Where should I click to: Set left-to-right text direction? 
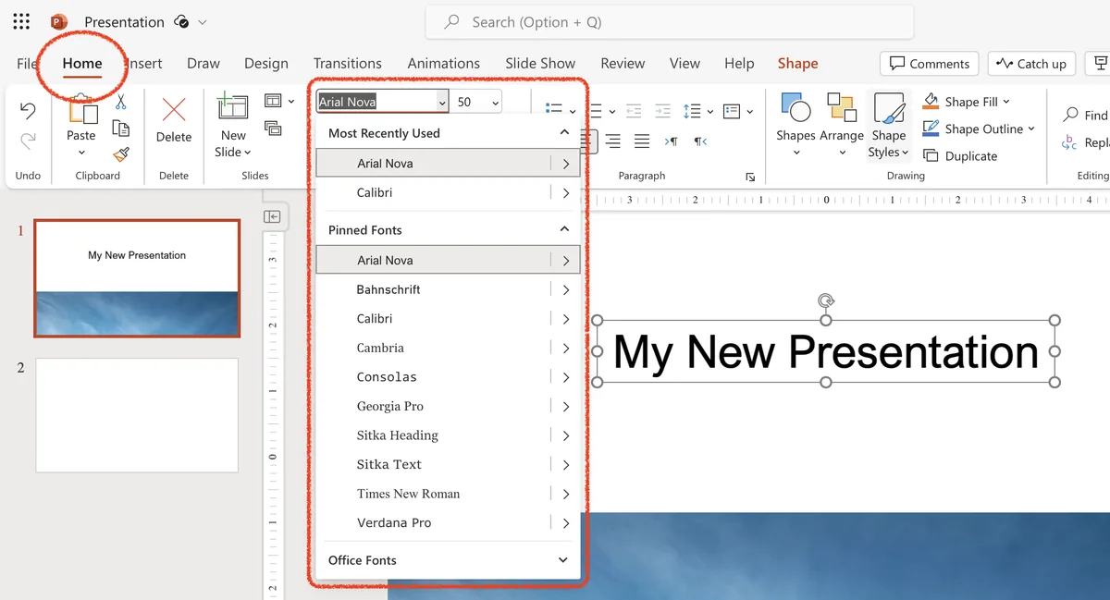coord(672,141)
